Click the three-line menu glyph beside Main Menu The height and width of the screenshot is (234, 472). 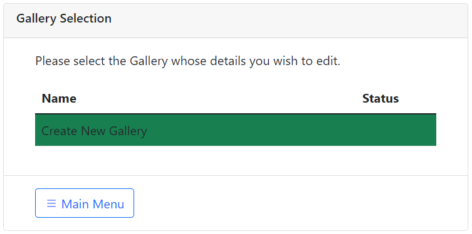click(x=51, y=204)
